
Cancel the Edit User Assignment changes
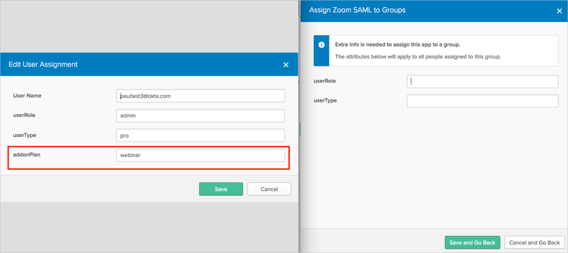[269, 189]
